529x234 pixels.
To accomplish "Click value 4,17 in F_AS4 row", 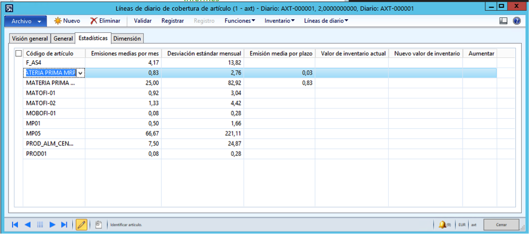I will (153, 63).
